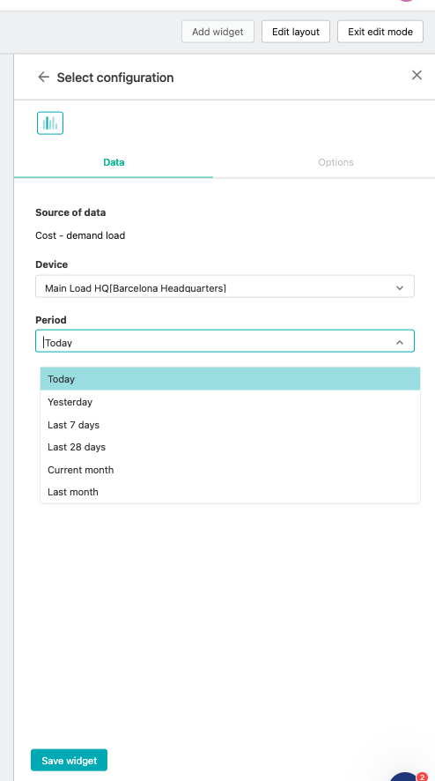Click the Save widget button

(x=70, y=761)
